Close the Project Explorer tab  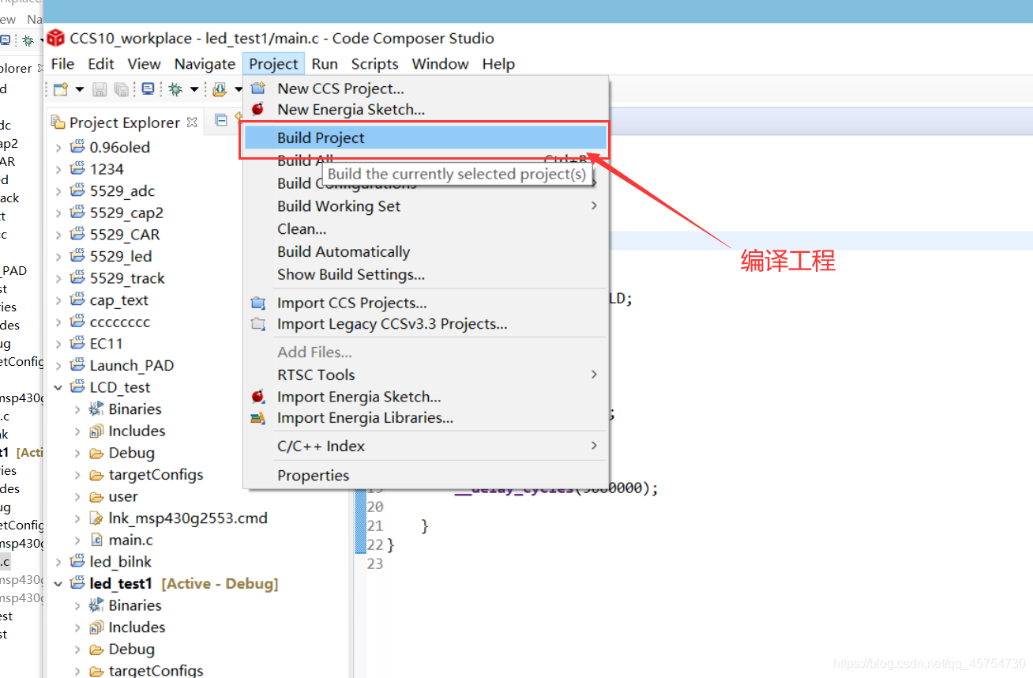(x=192, y=122)
